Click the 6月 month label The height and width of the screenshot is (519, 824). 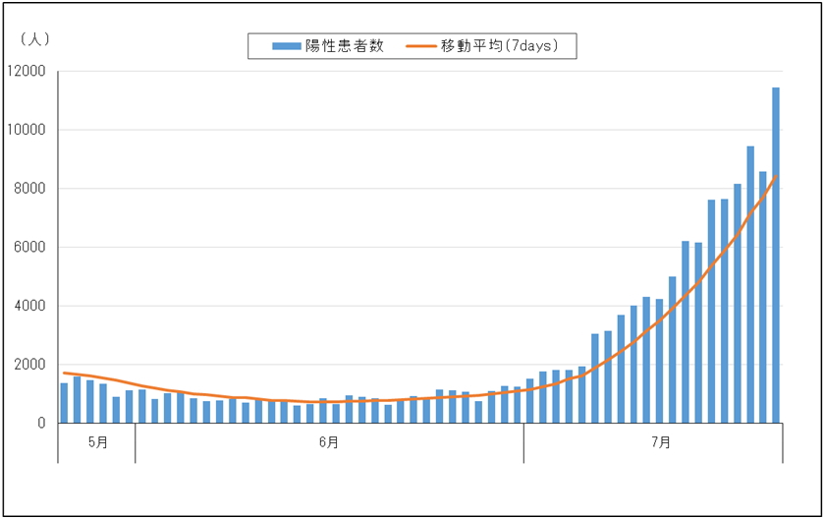329,442
